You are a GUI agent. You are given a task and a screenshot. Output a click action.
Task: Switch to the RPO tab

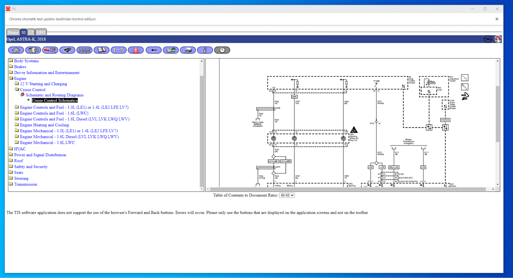40,32
